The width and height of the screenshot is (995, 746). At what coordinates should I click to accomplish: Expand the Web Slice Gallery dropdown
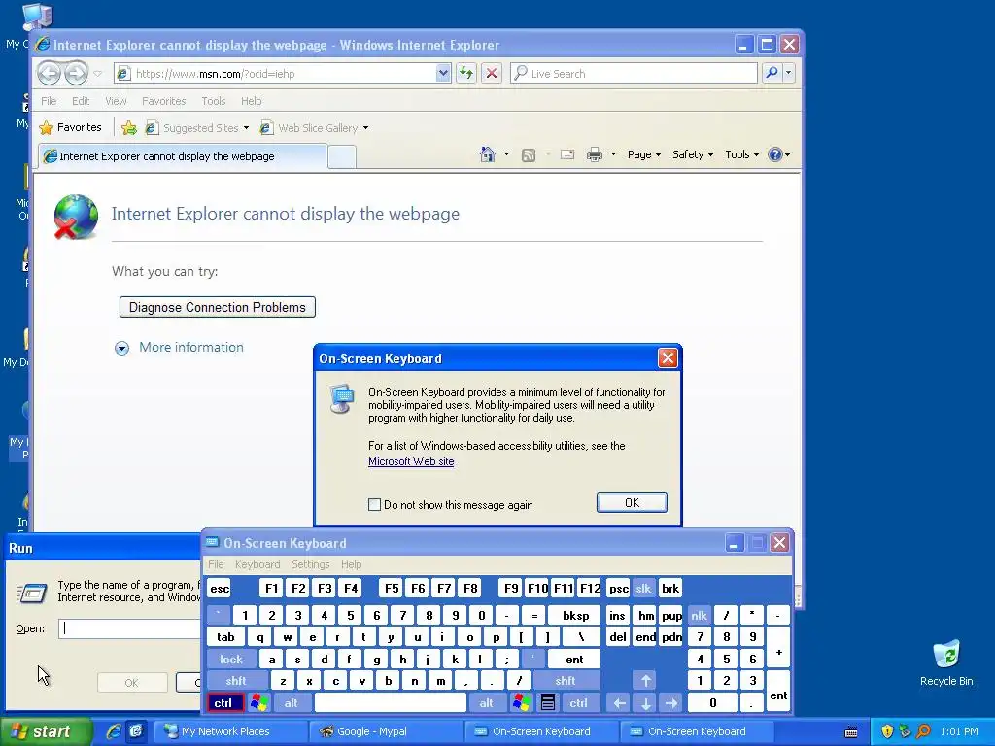pyautogui.click(x=366, y=128)
